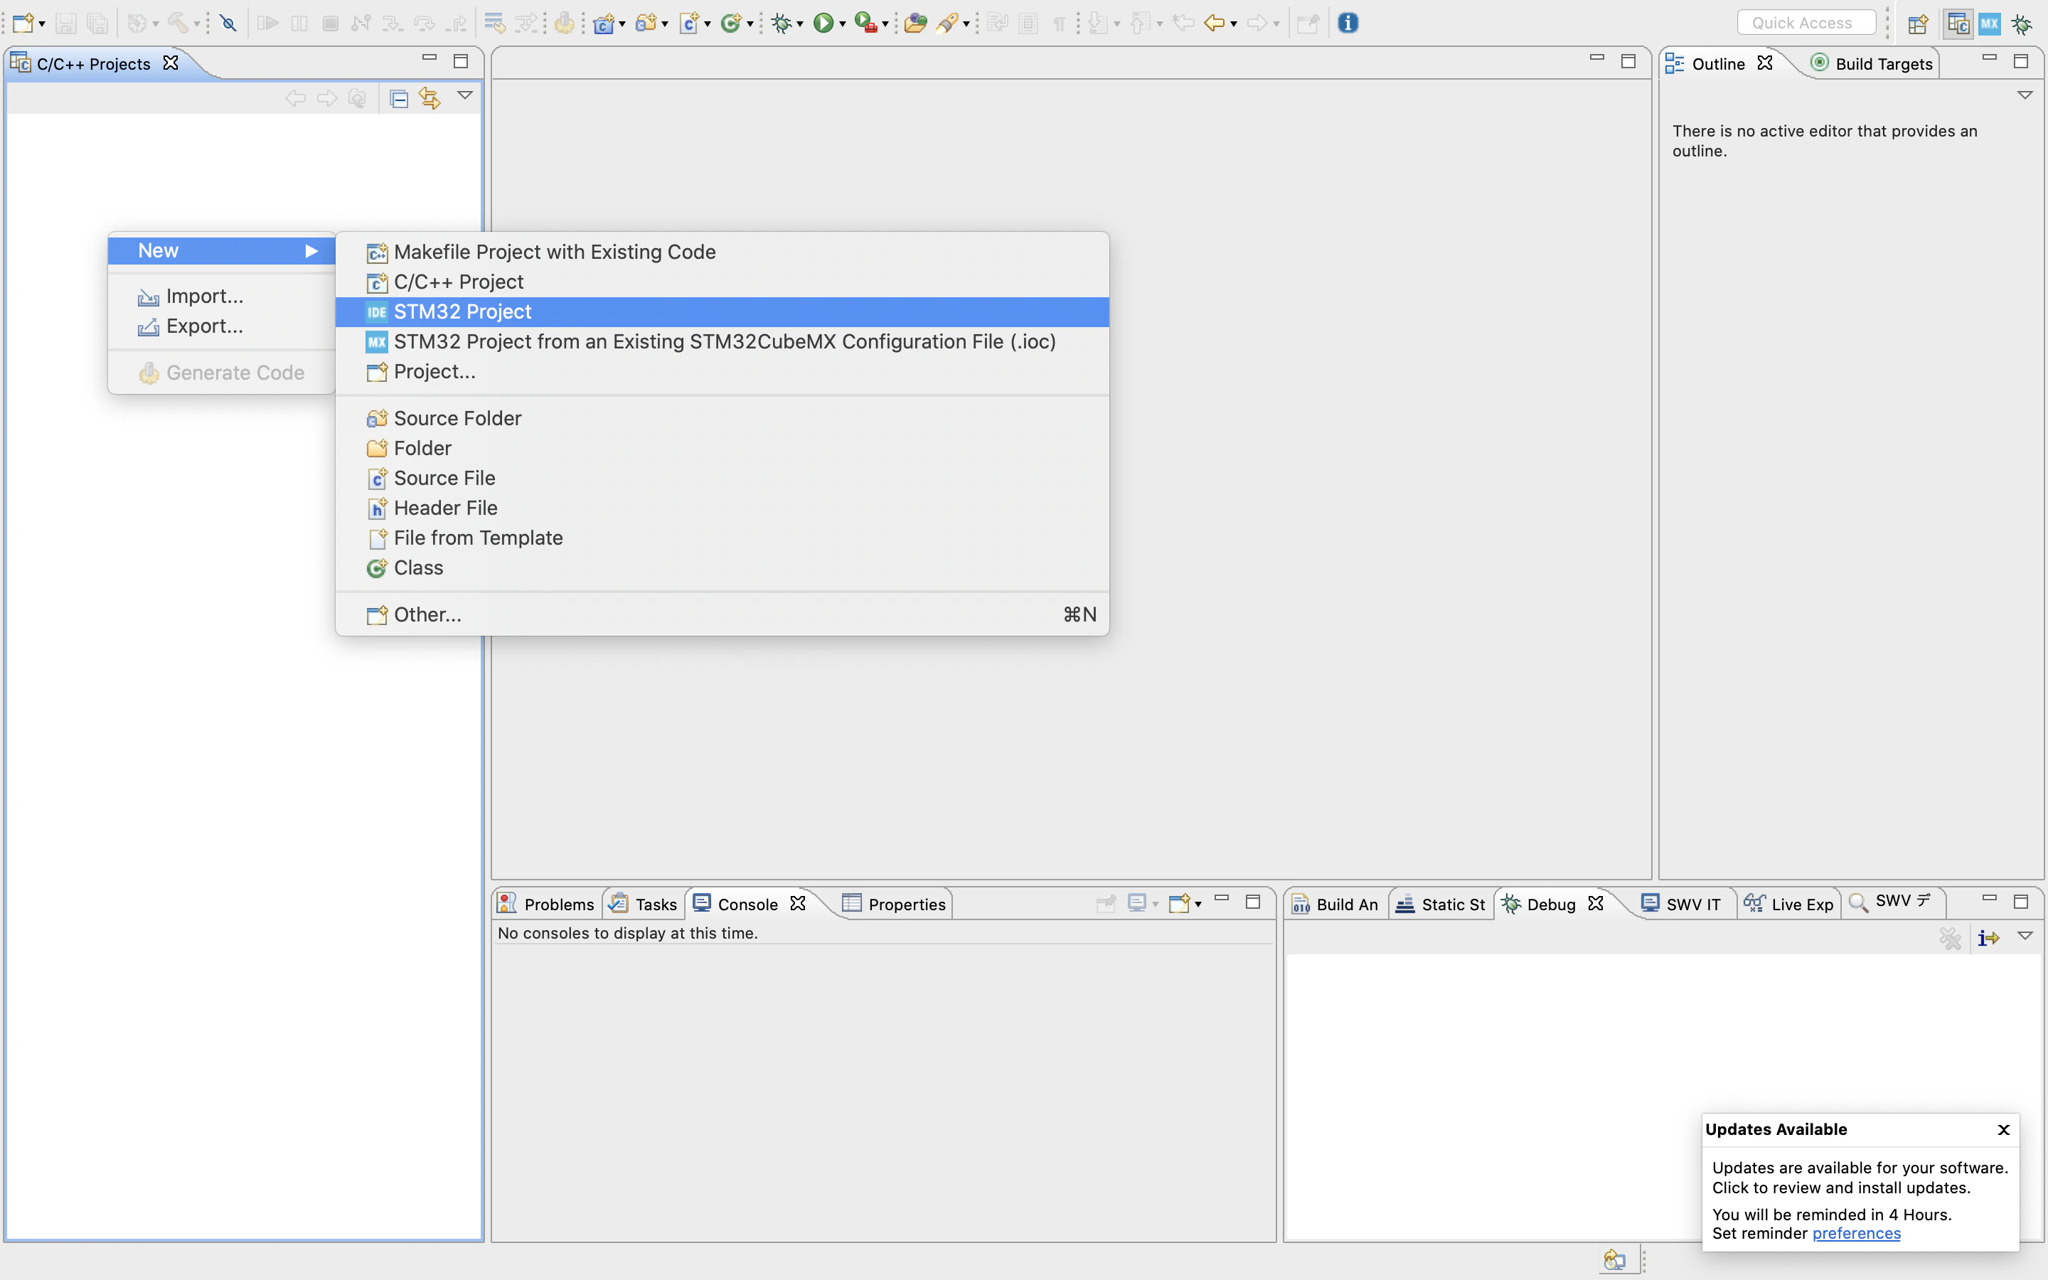
Task: Open the Run button dropdown arrow
Action: coord(842,25)
